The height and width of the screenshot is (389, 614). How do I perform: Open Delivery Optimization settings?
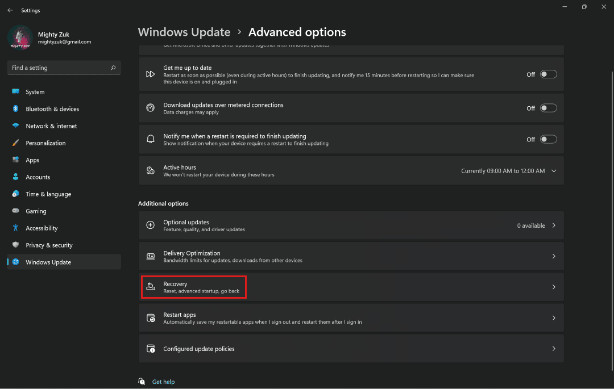point(351,256)
